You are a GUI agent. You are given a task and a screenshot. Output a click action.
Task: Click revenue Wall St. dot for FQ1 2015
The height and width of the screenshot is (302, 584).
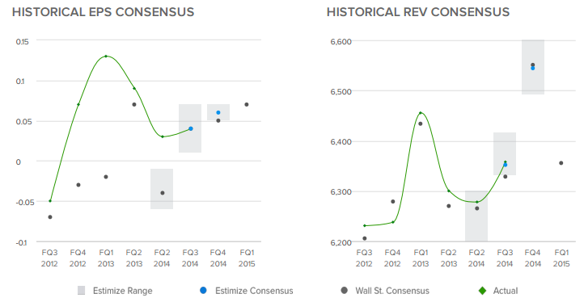pyautogui.click(x=561, y=163)
